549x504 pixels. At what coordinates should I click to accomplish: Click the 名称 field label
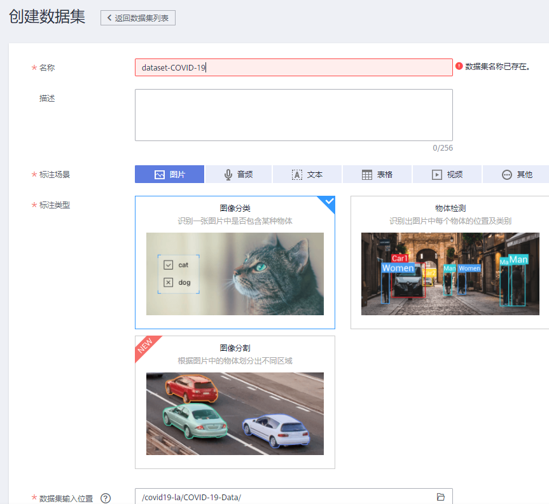click(x=47, y=67)
